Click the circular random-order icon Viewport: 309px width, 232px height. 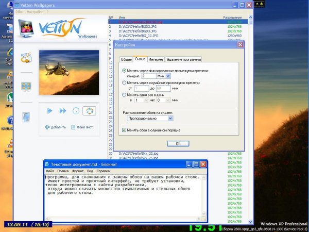pyautogui.click(x=89, y=110)
